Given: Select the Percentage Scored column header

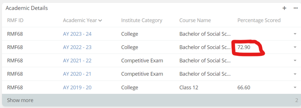Looking at the screenshot, I should 259,20.
